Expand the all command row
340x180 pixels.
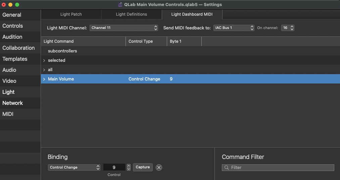(44, 70)
